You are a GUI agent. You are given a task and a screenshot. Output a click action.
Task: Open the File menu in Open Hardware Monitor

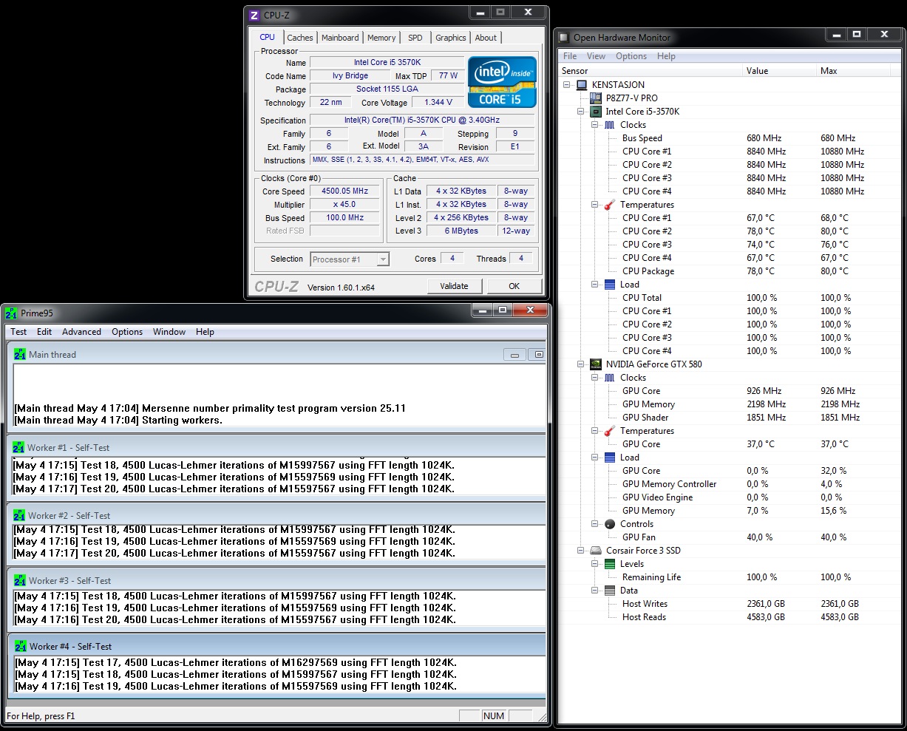570,56
